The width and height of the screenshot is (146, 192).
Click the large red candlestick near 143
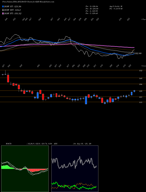pos(8,79)
